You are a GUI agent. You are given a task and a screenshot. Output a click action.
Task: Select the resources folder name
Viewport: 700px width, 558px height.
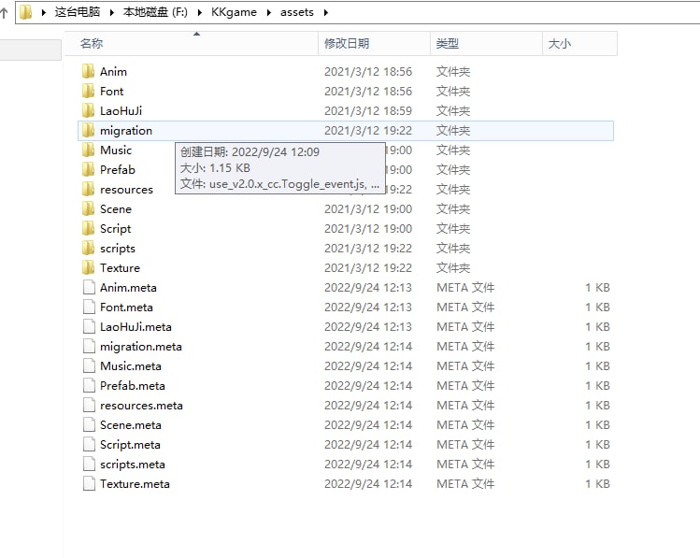click(126, 190)
